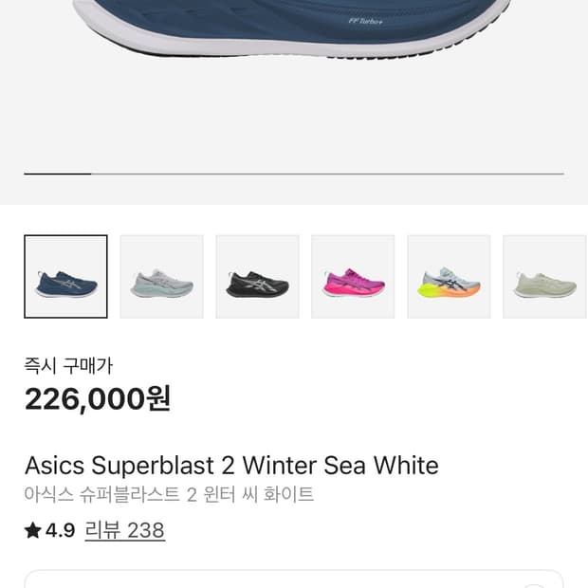The image size is (588, 588).
Task: Tap the dark active segment of the image indicator
Action: (x=57, y=175)
